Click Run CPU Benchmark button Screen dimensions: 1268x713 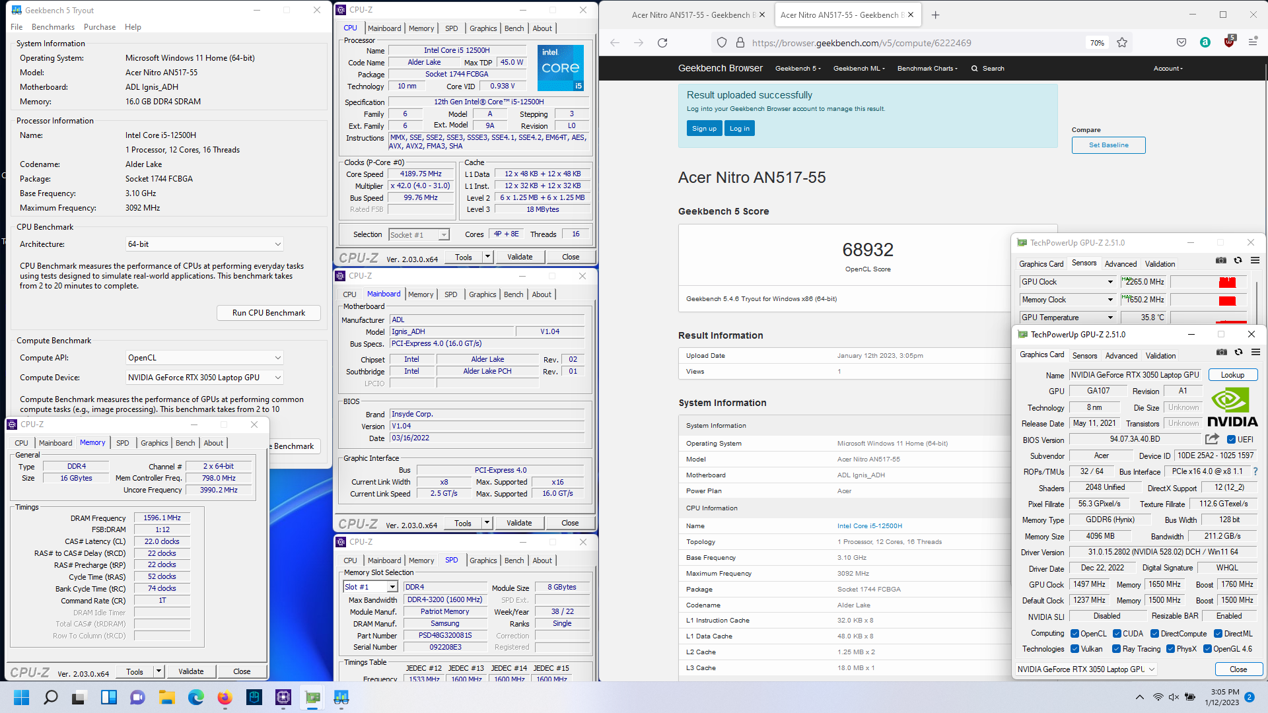click(269, 313)
